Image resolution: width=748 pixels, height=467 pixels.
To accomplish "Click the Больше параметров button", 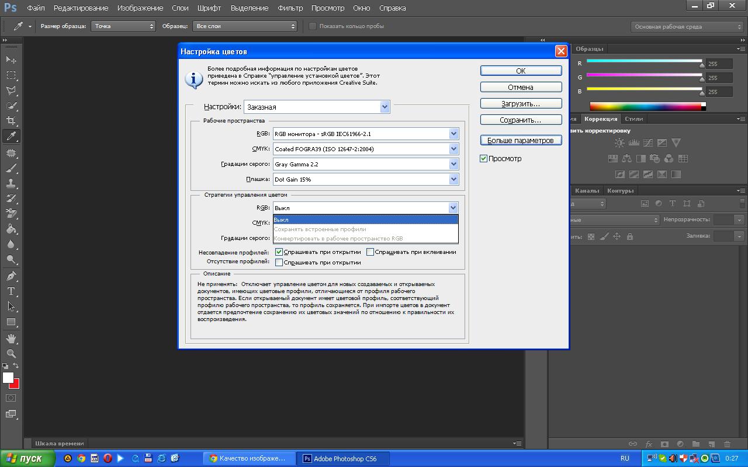I will (521, 141).
